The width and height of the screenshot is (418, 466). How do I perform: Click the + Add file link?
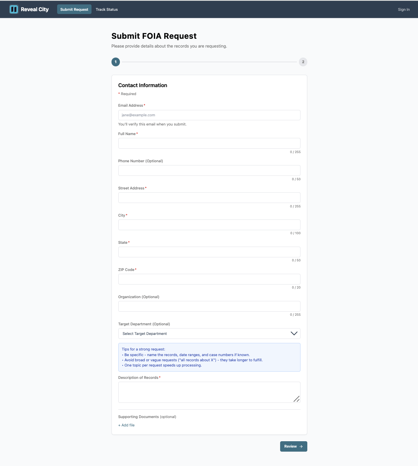[126, 425]
